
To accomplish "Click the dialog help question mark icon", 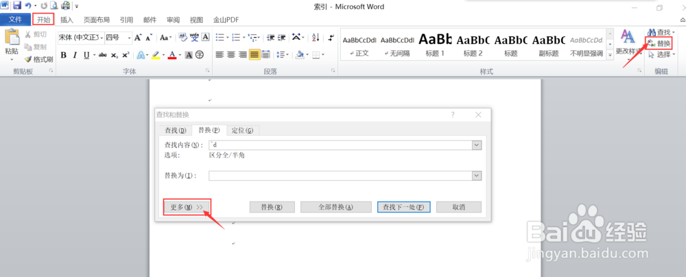I will click(453, 115).
